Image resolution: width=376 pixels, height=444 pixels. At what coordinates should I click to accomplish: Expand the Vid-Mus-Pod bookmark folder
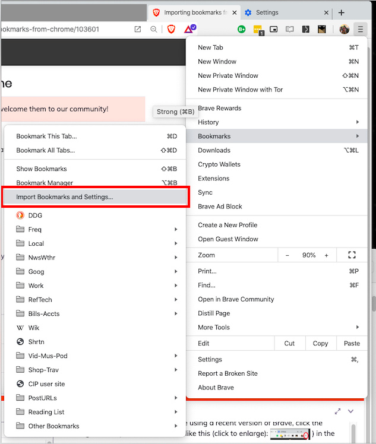click(x=95, y=356)
